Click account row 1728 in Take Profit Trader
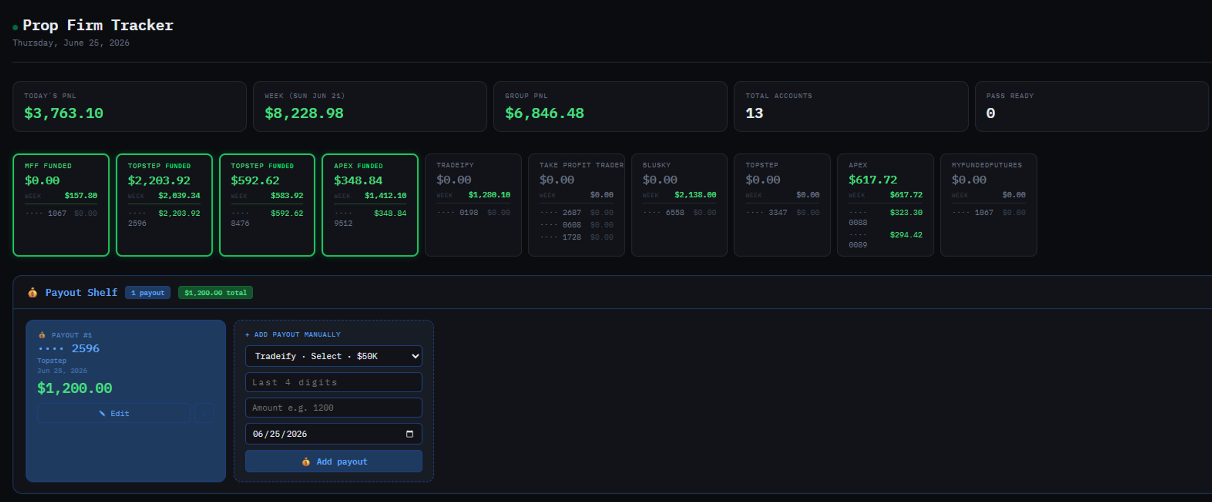1212x502 pixels. [x=576, y=237]
